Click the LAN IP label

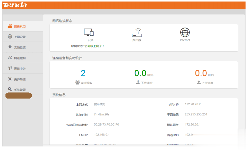pos(83,135)
